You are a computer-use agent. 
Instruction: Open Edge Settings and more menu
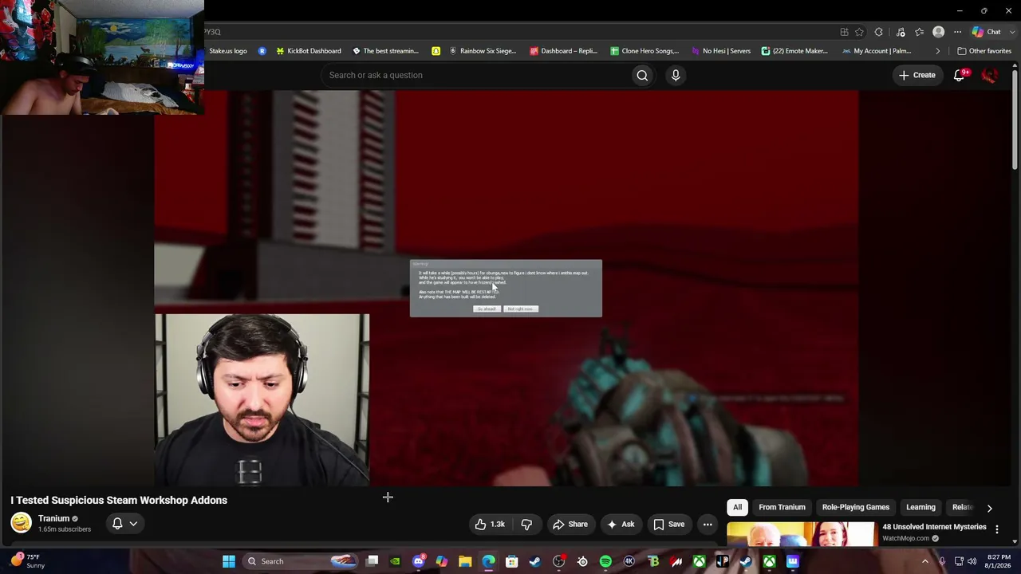pos(957,32)
